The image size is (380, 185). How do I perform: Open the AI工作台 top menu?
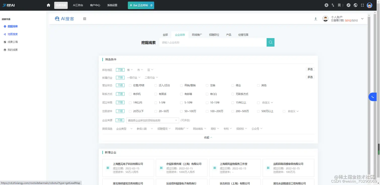tap(78, 5)
